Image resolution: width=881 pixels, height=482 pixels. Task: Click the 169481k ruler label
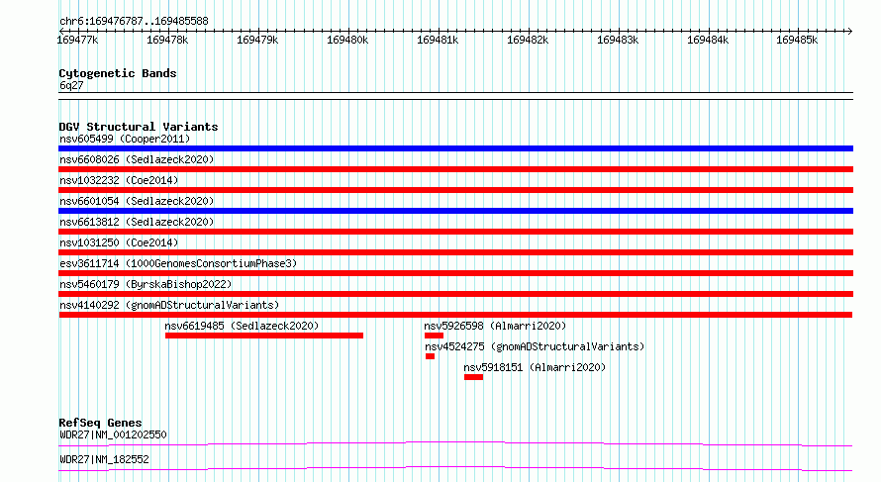tap(438, 40)
